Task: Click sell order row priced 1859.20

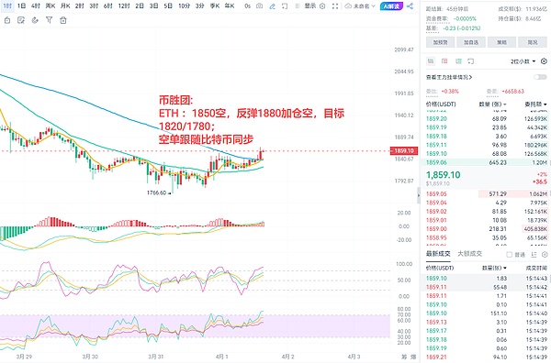Action: tap(487, 119)
